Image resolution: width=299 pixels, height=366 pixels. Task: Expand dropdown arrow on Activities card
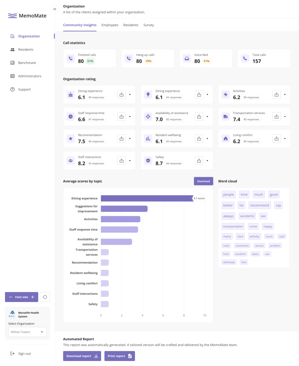point(285,95)
